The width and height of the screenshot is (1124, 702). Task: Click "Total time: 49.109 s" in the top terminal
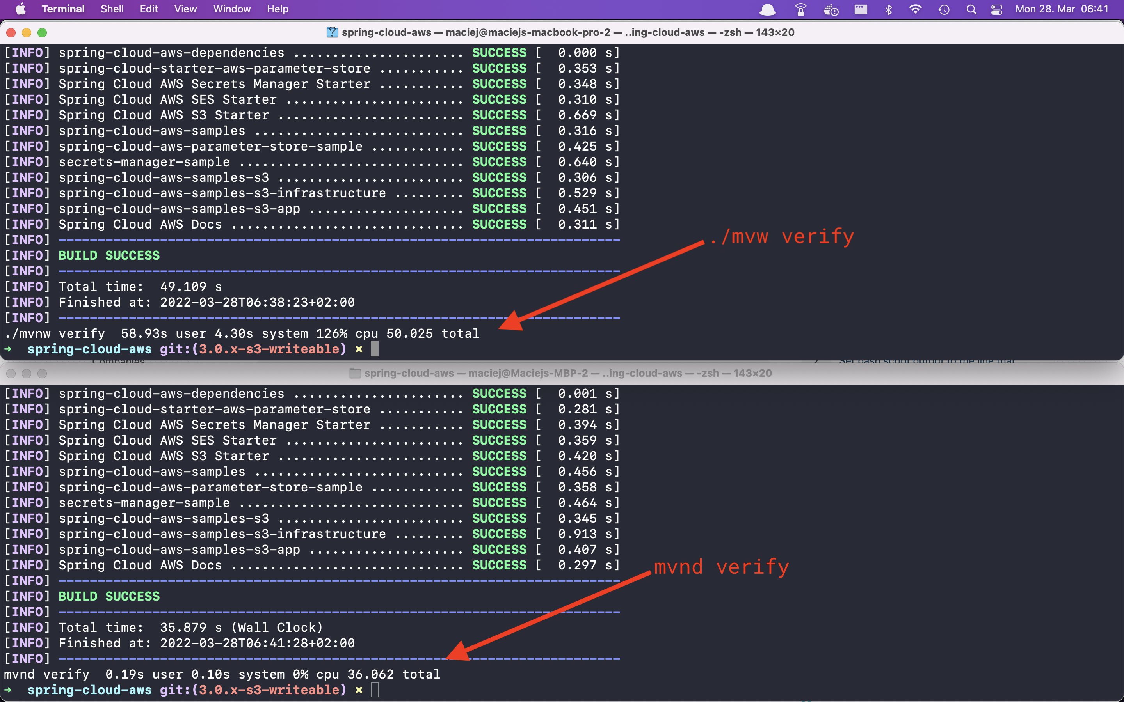[x=140, y=287]
